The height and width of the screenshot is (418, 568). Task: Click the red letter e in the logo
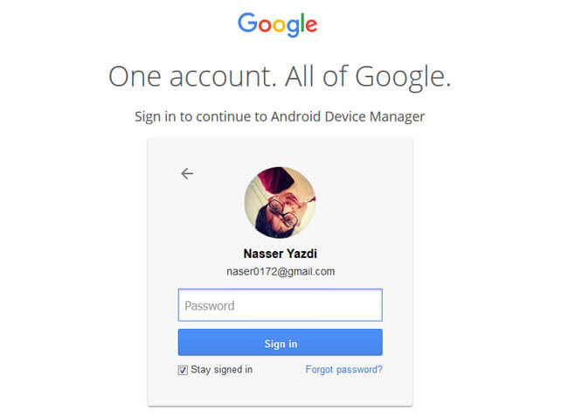pos(312,25)
